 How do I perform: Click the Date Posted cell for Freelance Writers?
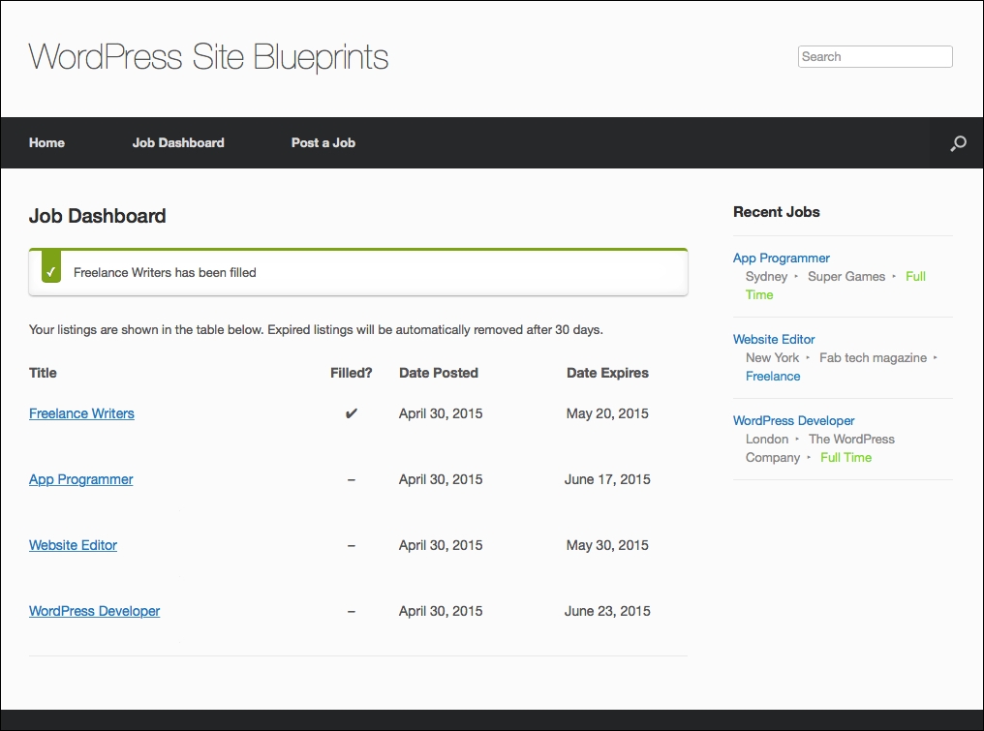441,413
